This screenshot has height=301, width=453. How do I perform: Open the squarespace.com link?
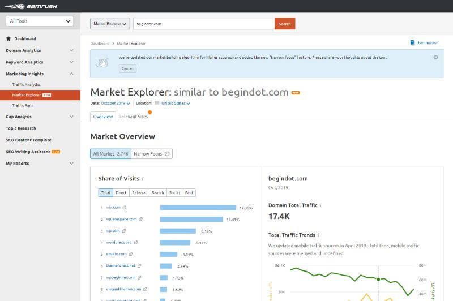(121, 220)
